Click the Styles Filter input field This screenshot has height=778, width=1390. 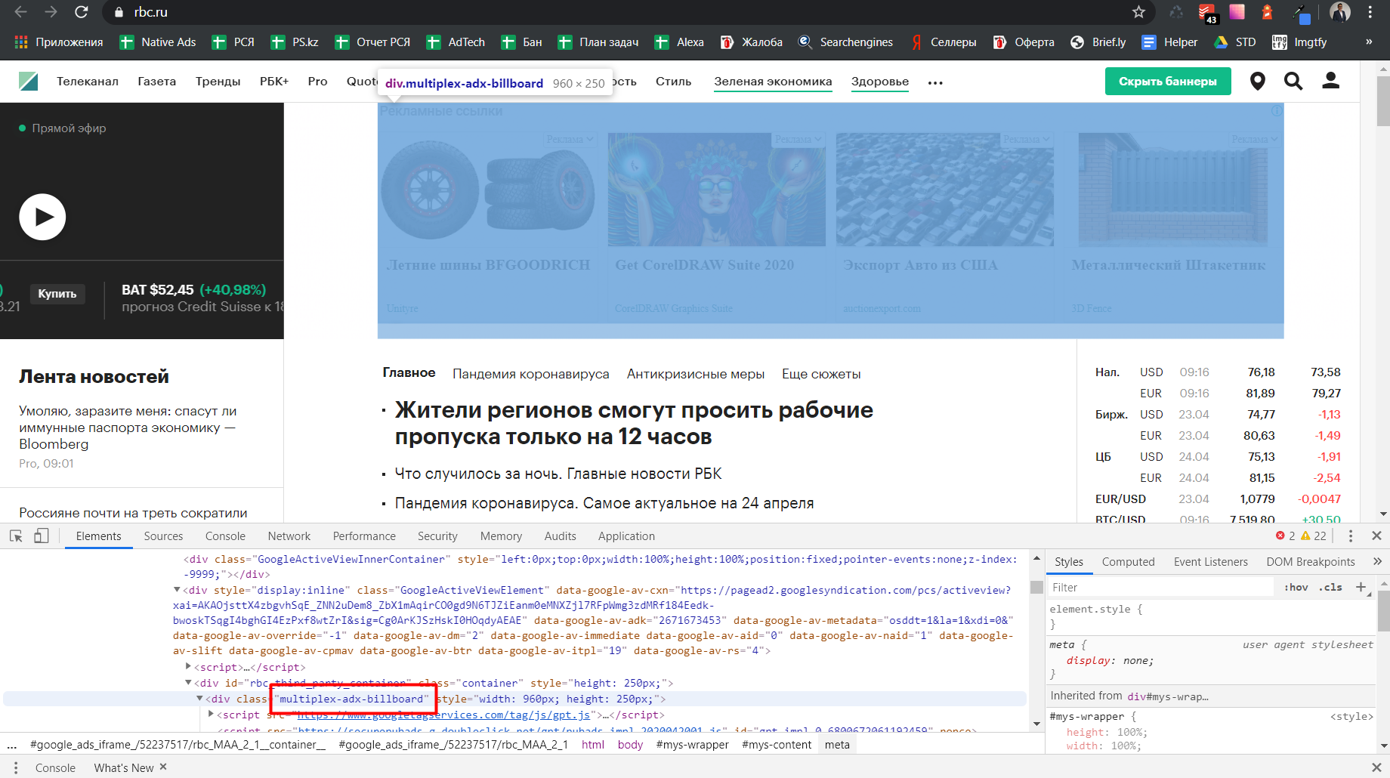tap(1160, 588)
